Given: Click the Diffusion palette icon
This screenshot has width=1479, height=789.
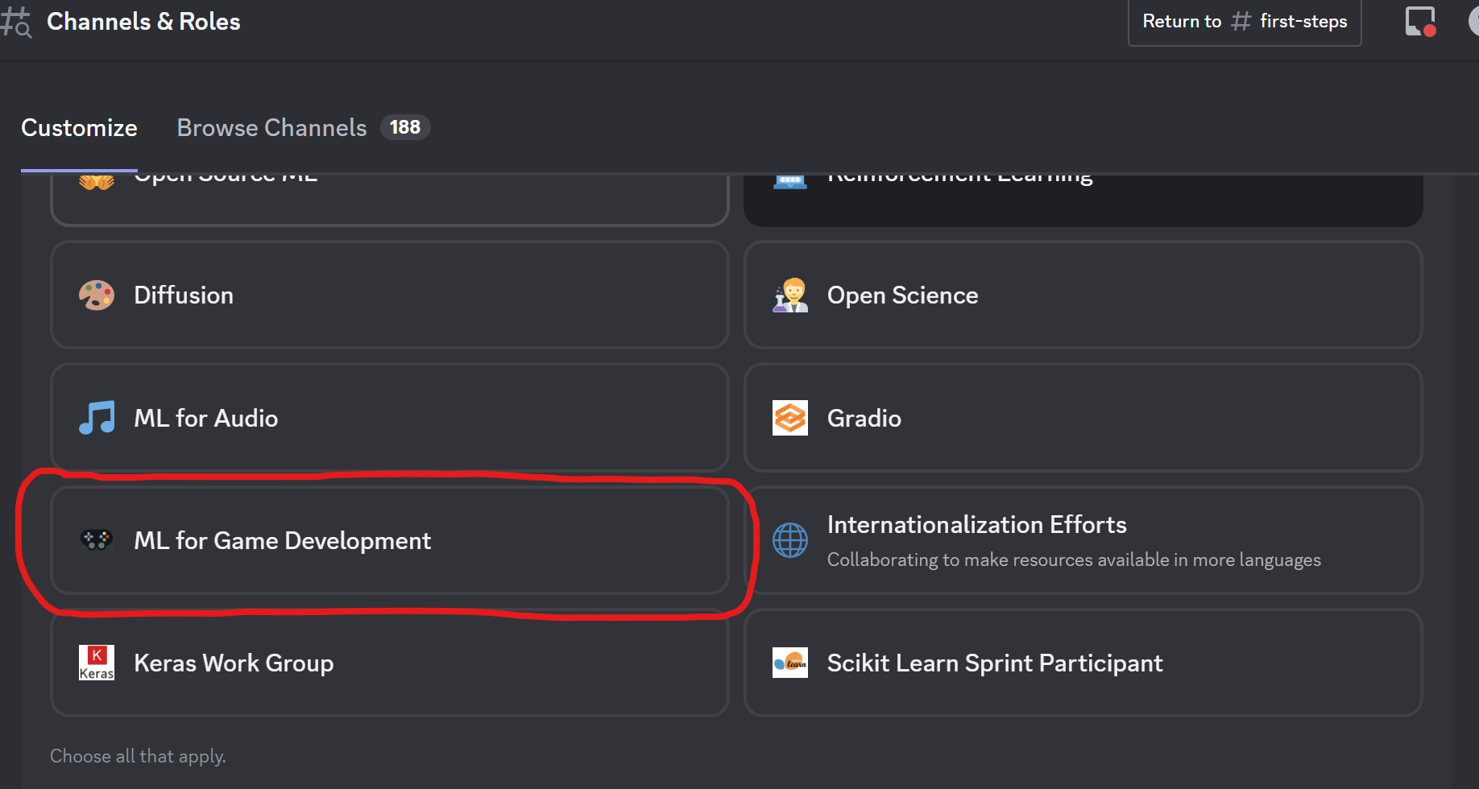Looking at the screenshot, I should coord(97,295).
